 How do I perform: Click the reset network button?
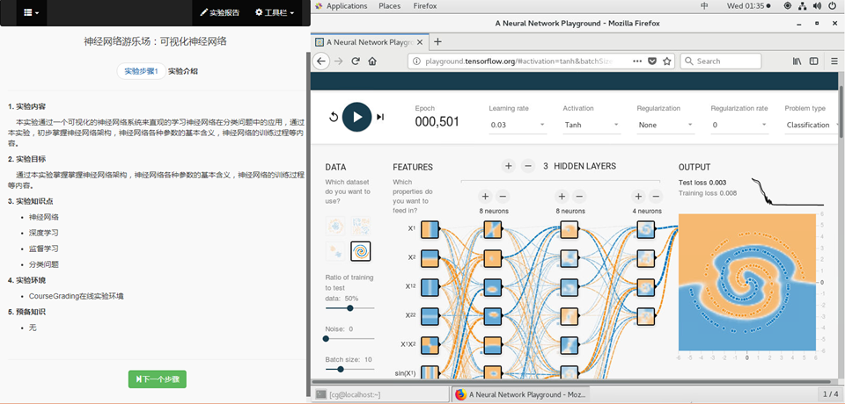pos(333,117)
